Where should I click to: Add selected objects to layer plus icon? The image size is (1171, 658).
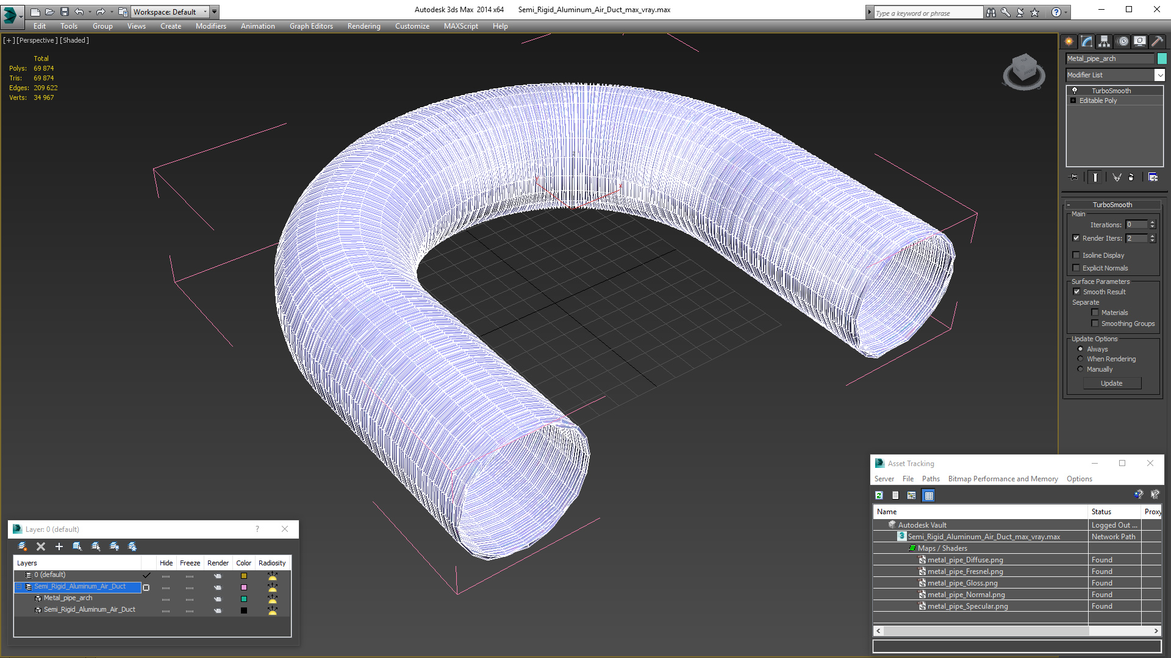[59, 547]
